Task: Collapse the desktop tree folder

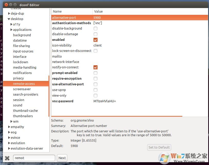Action: pos(9,19)
